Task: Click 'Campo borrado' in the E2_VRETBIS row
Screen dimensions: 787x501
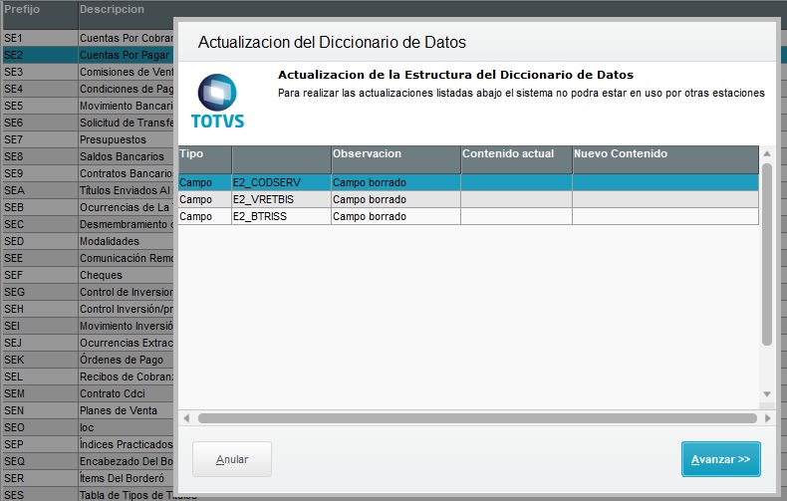Action: coord(370,199)
